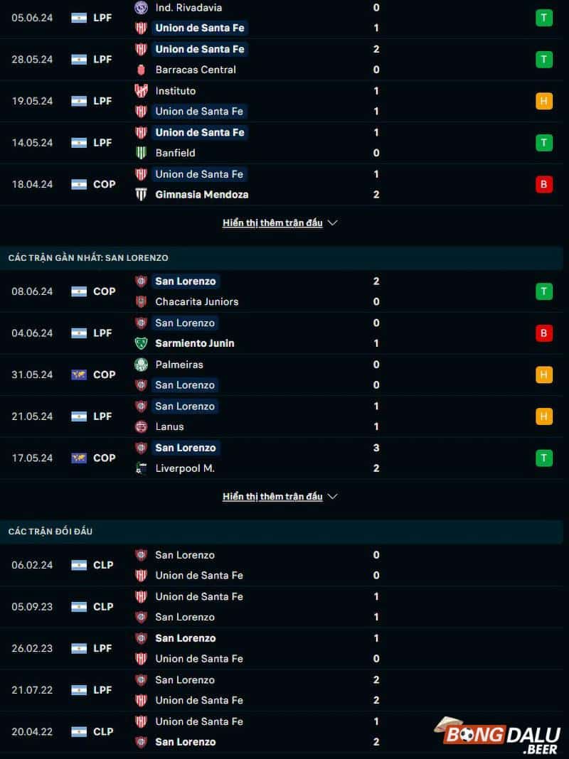Viewport: 569px width, 759px height.
Task: Click the Union de Santa Fe club crest
Action: click(x=142, y=28)
